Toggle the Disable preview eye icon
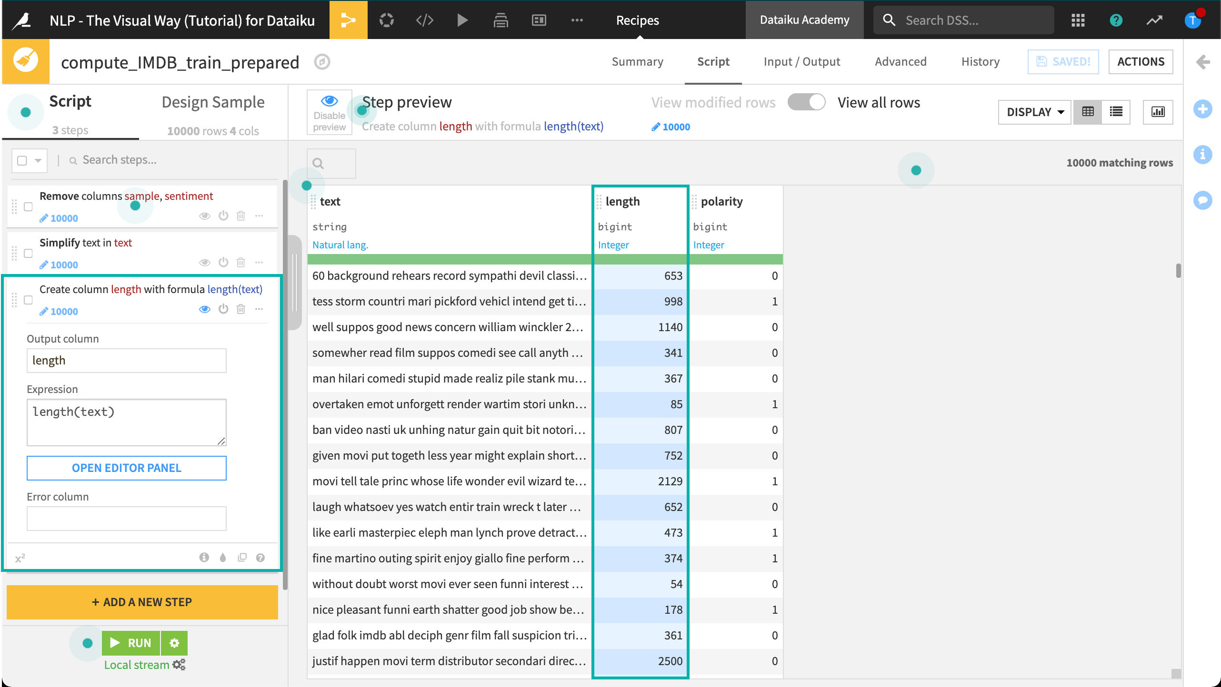1221x687 pixels. point(330,101)
